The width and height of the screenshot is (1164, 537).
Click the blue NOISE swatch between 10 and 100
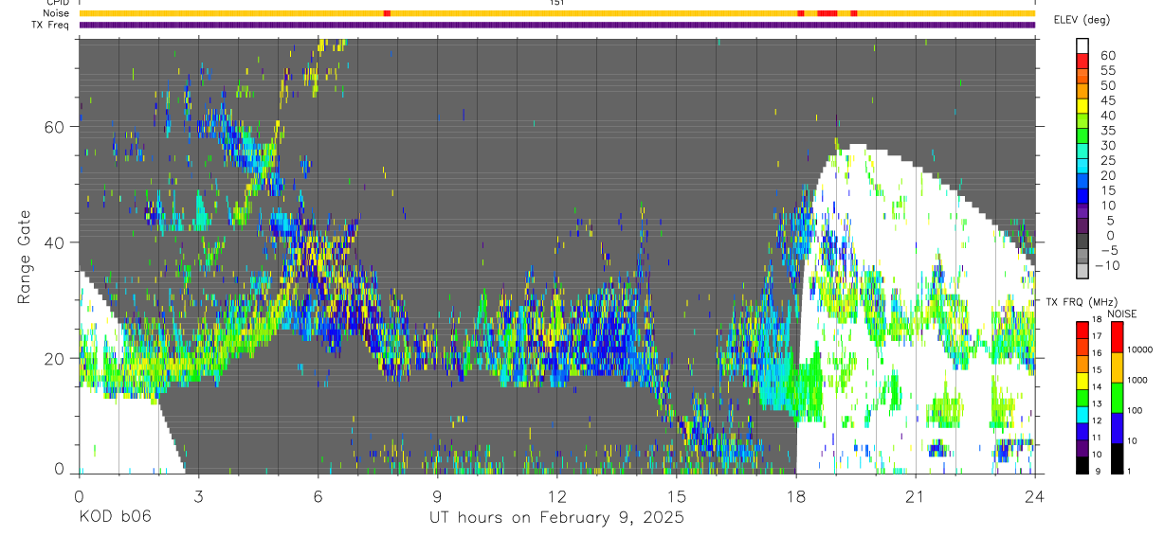click(x=1117, y=427)
